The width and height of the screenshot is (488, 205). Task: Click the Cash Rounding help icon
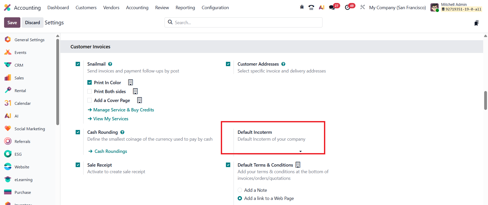pos(122,132)
